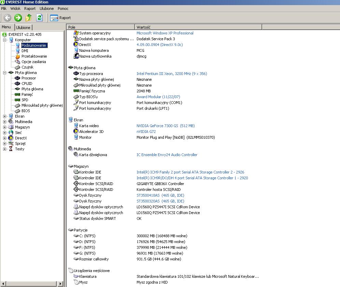Click the Przetaktowanie flame icon
The width and height of the screenshot is (340, 287).
17,56
